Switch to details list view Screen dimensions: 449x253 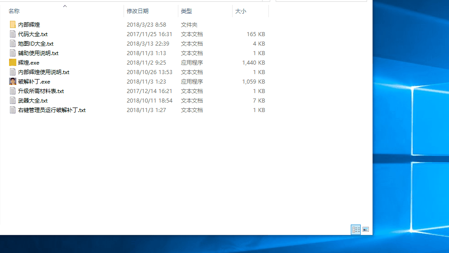tap(356, 230)
